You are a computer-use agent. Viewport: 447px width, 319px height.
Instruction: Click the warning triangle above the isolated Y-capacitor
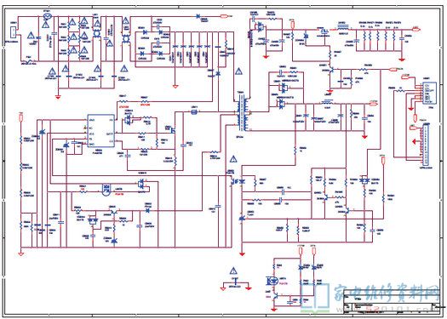pyautogui.click(x=233, y=271)
